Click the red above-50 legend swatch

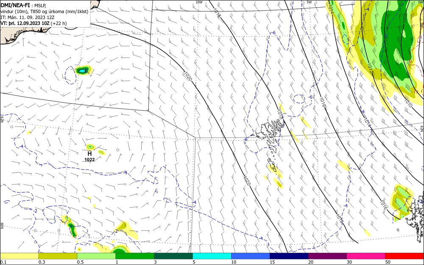coord(404,256)
